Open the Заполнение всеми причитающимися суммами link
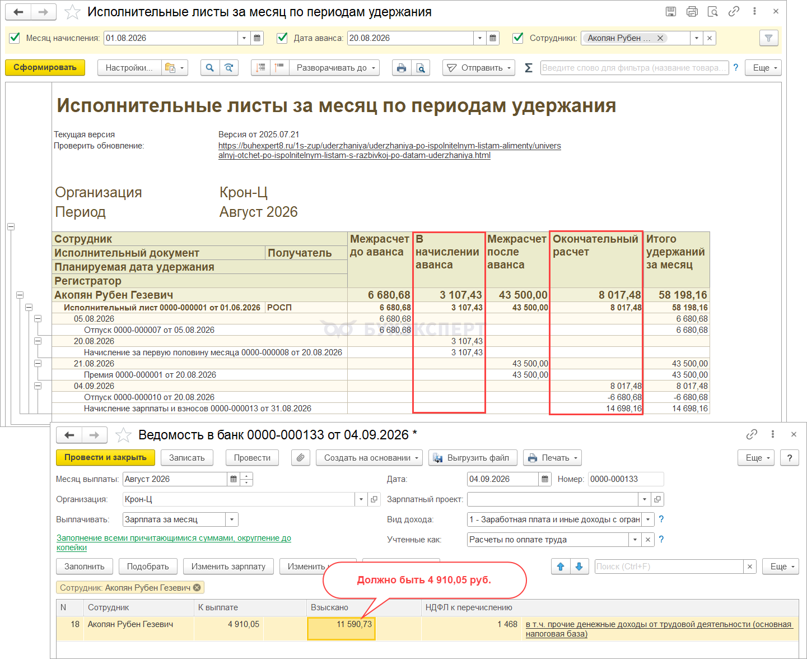Screen dimensions: 807x659 [x=174, y=542]
